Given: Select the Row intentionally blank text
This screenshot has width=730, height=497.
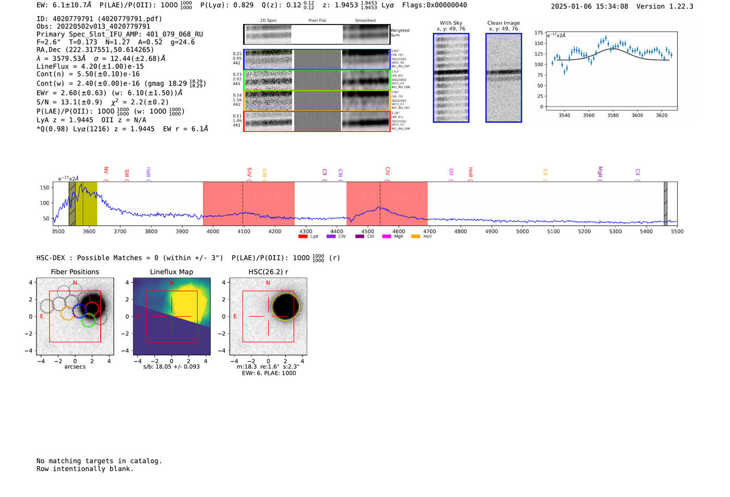Looking at the screenshot, I should pos(85,469).
